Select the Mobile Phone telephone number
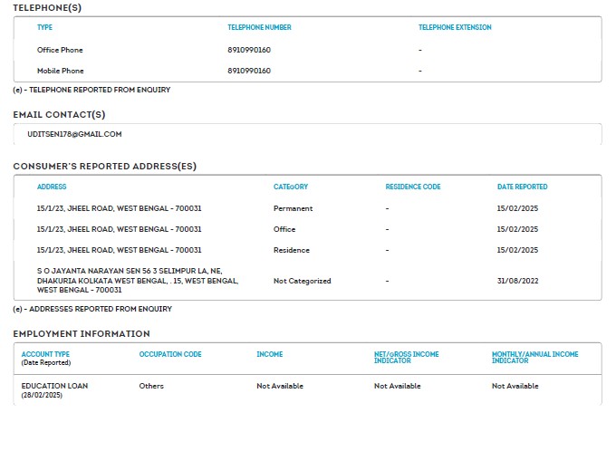This screenshot has width=616, height=451. click(249, 71)
